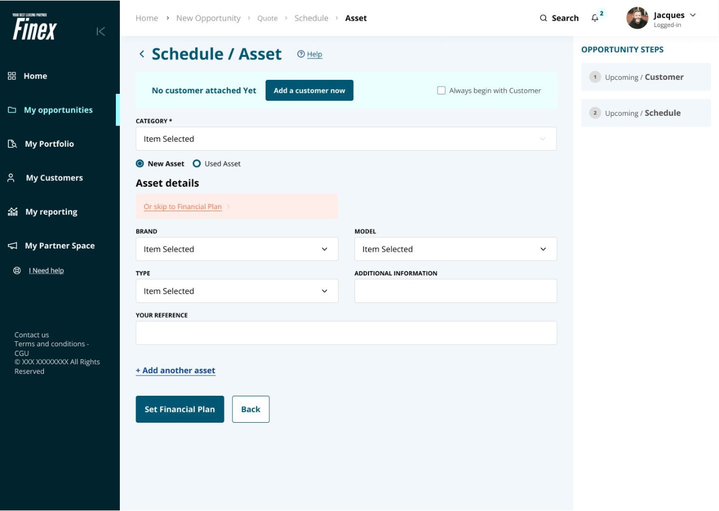Select the New Asset radio button
The height and width of the screenshot is (511, 719).
[140, 164]
